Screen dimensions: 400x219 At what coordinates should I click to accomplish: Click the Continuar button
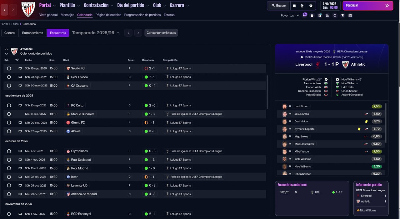click(368, 6)
